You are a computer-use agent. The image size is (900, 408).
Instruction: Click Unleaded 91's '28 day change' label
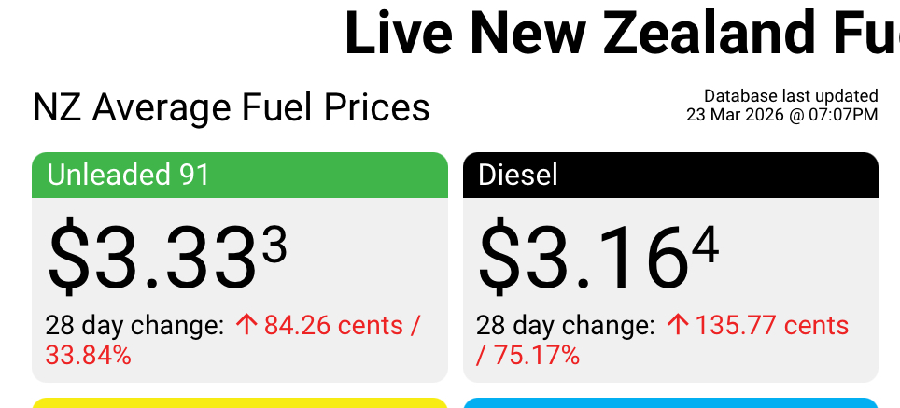pos(134,325)
